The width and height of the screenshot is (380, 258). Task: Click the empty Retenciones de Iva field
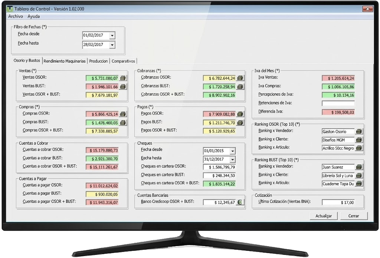[338, 103]
